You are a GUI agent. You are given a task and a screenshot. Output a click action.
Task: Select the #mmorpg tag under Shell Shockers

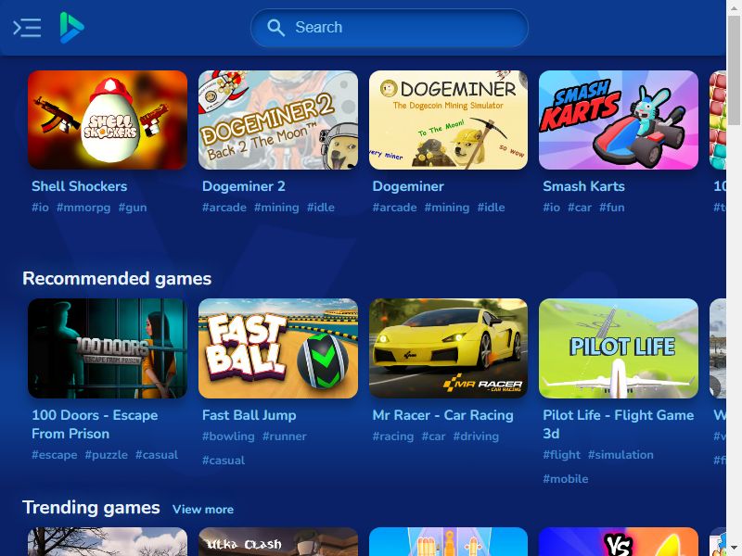point(83,208)
